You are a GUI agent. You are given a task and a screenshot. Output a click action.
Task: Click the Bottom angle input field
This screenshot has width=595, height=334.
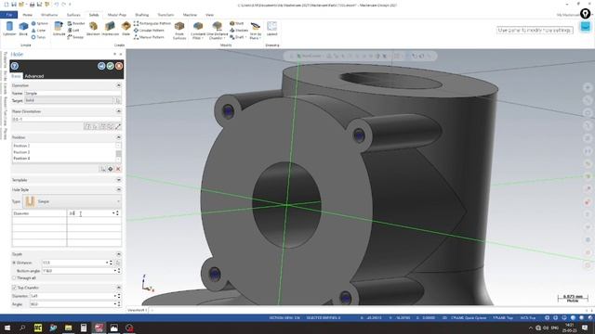click(x=77, y=271)
